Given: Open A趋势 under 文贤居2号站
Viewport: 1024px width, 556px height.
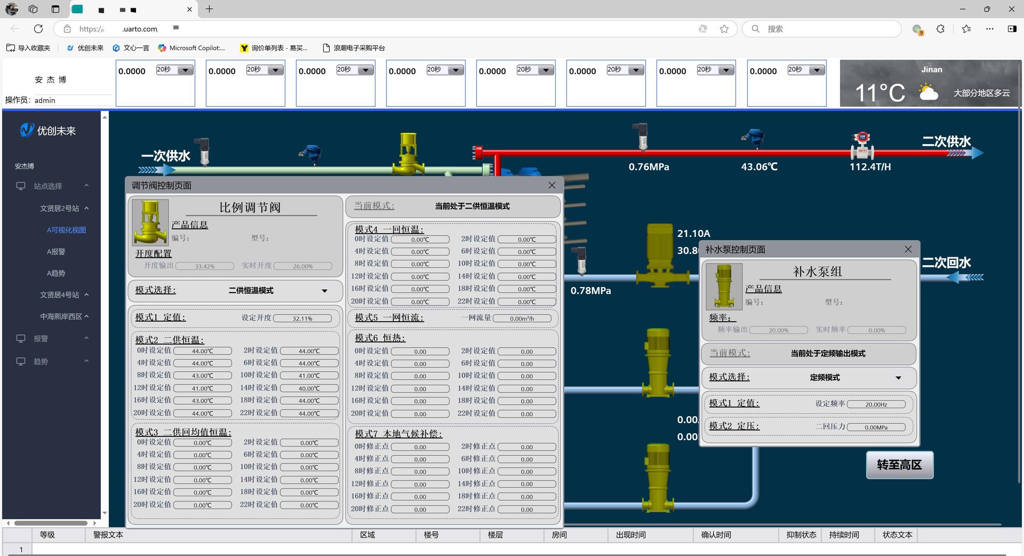Looking at the screenshot, I should 56,273.
